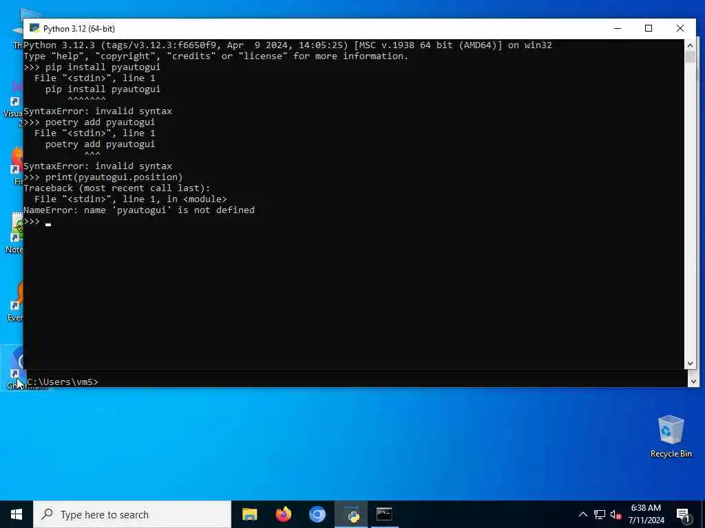Click the scroll down arrow of the command prompt window behind
Image resolution: width=705 pixels, height=528 pixels.
[693, 382]
